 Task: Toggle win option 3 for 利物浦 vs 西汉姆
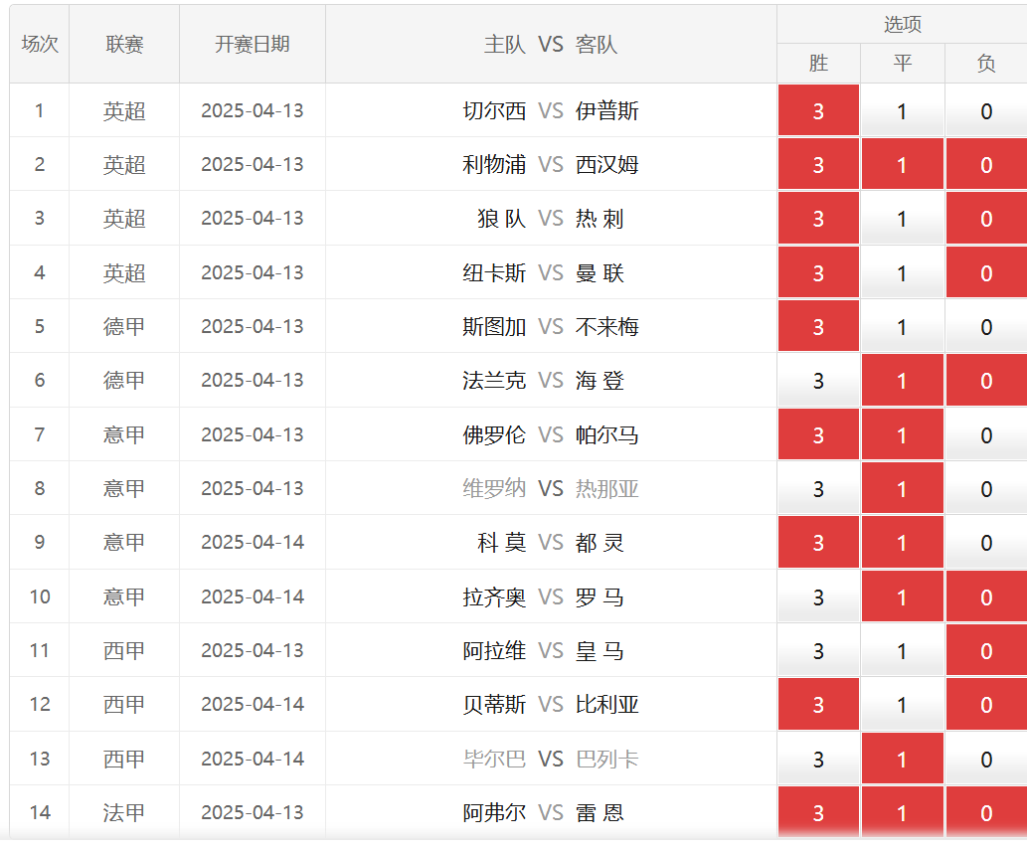point(818,164)
